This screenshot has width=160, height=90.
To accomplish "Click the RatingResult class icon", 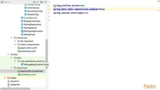I will [x=22, y=28].
